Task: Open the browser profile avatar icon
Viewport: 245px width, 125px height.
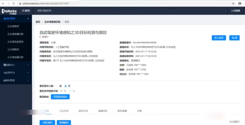Action: (x=240, y=4)
